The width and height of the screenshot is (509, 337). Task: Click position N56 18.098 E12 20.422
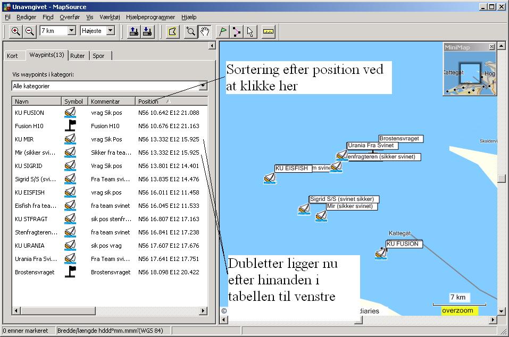click(x=169, y=272)
